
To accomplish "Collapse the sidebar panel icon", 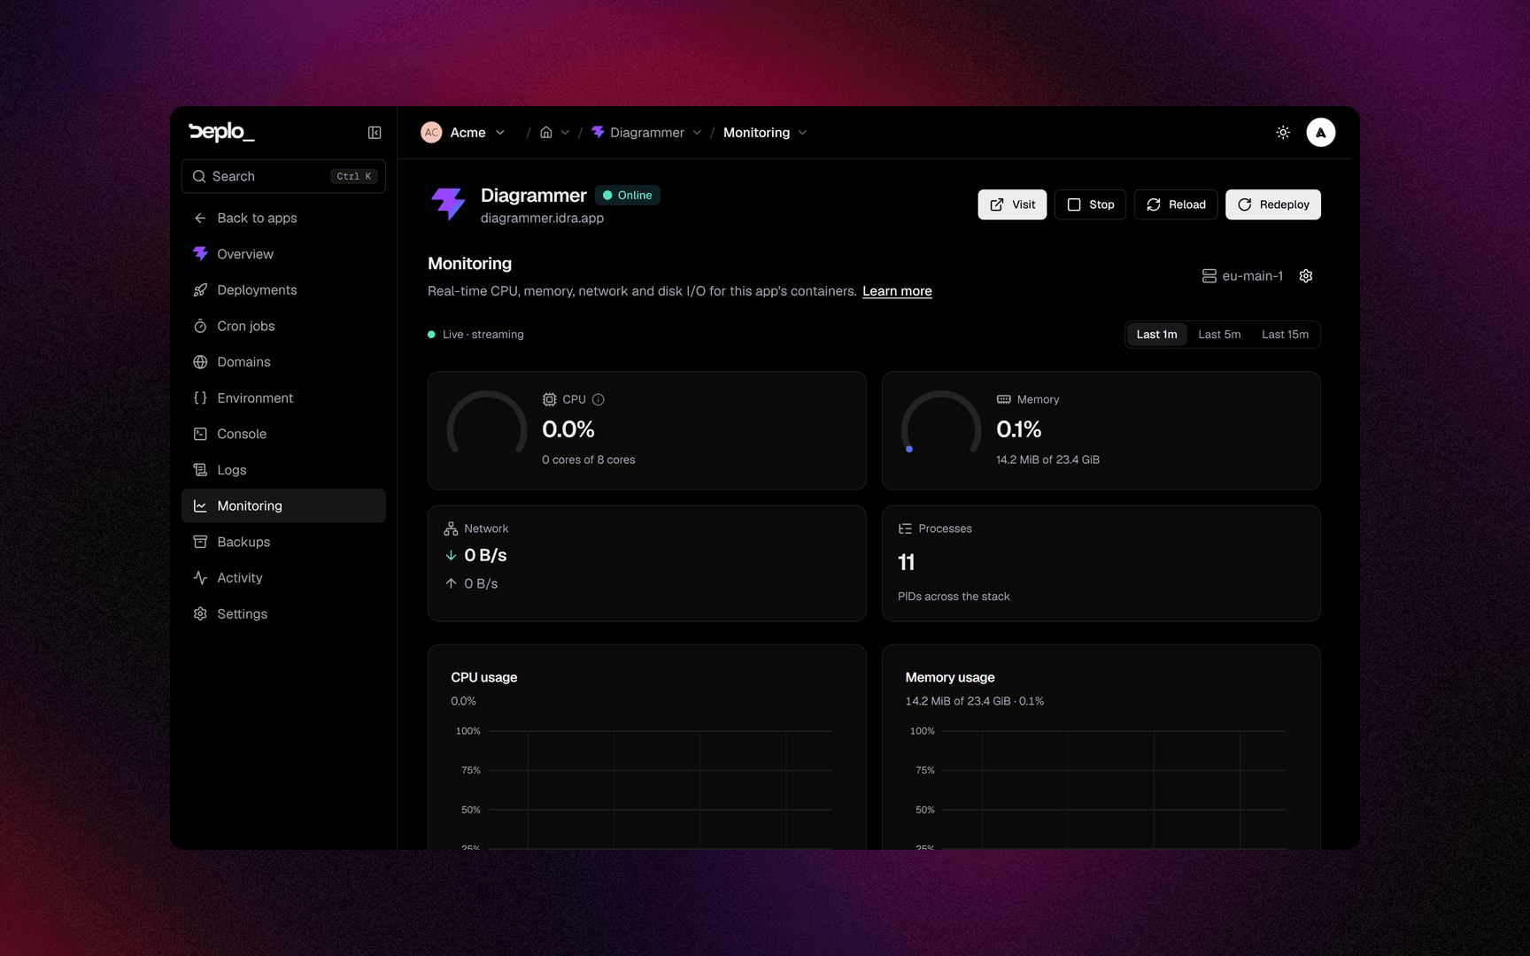I will [375, 133].
